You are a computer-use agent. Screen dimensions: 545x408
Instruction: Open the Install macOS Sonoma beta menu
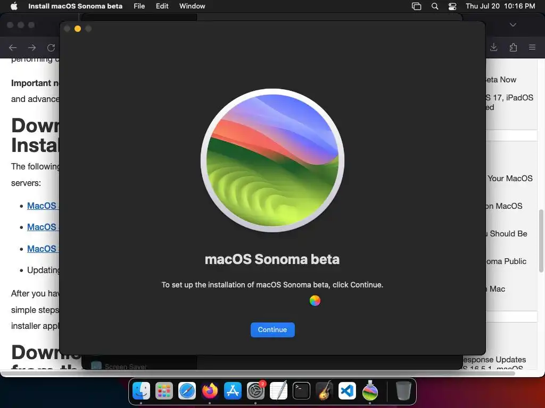75,6
